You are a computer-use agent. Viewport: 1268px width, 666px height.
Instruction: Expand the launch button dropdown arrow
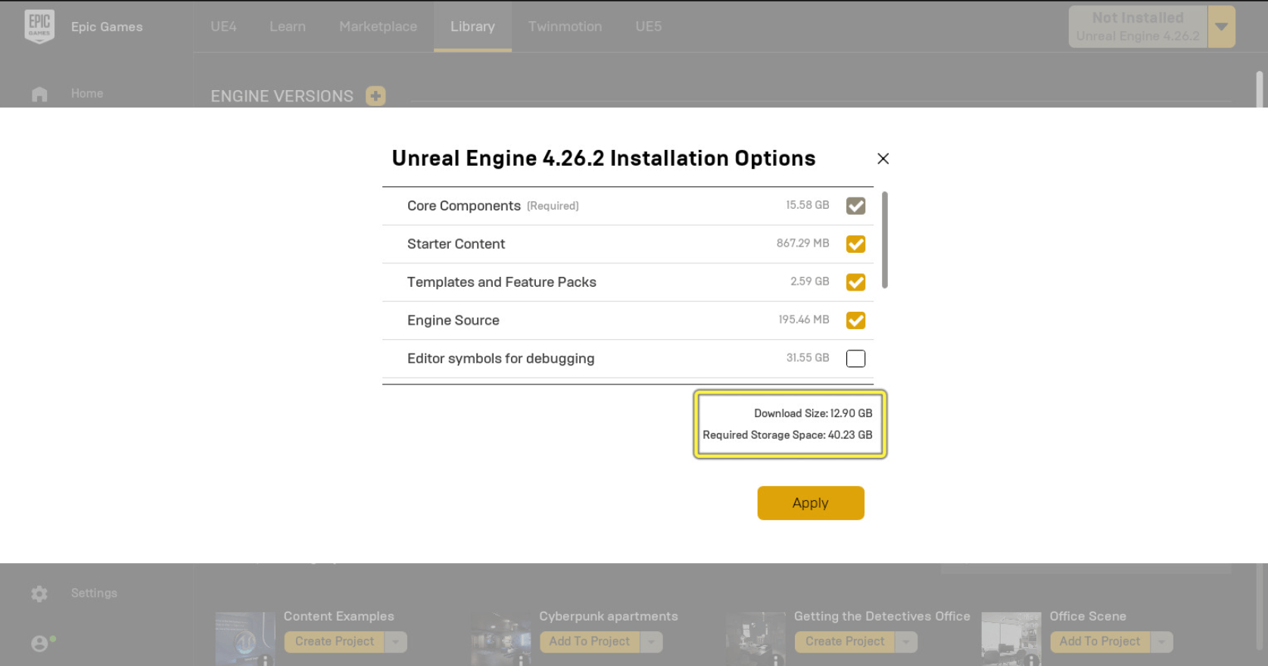(1221, 26)
